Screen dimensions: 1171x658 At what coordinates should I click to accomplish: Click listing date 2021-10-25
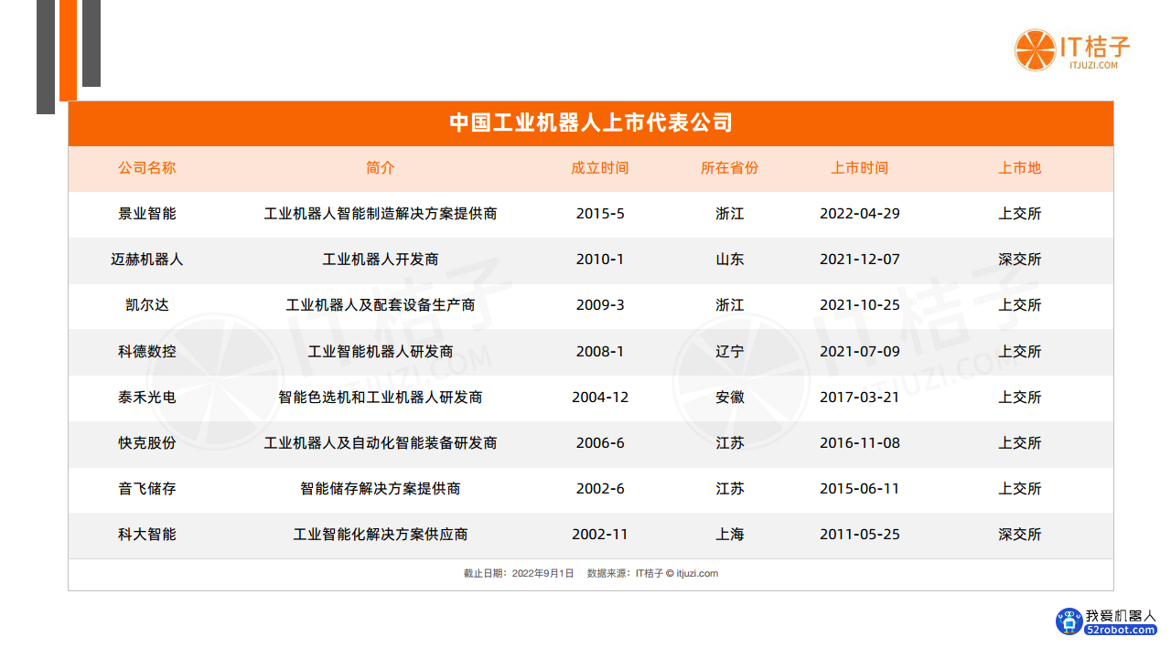point(860,305)
